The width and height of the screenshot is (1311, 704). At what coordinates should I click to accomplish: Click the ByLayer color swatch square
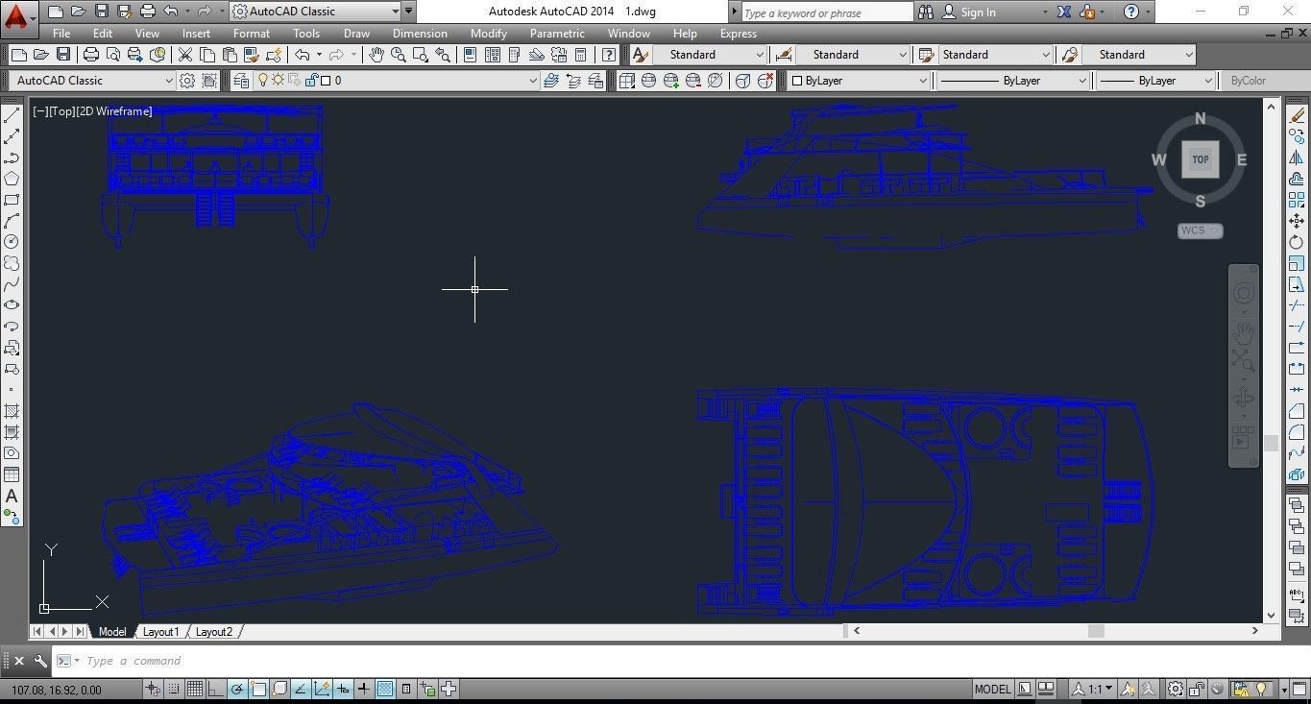click(x=796, y=81)
